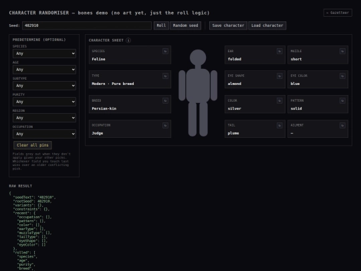Click the character silhouette figure

click(198, 93)
